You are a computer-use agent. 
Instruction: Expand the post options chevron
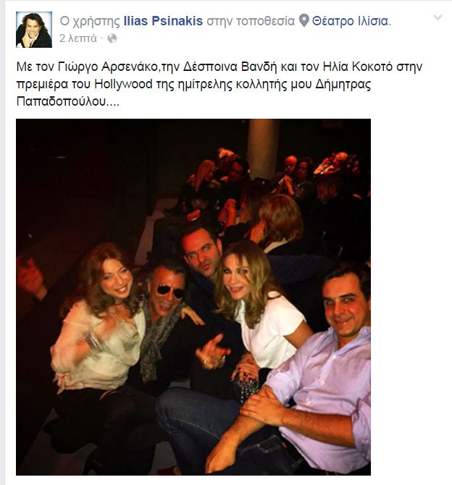coord(438,17)
